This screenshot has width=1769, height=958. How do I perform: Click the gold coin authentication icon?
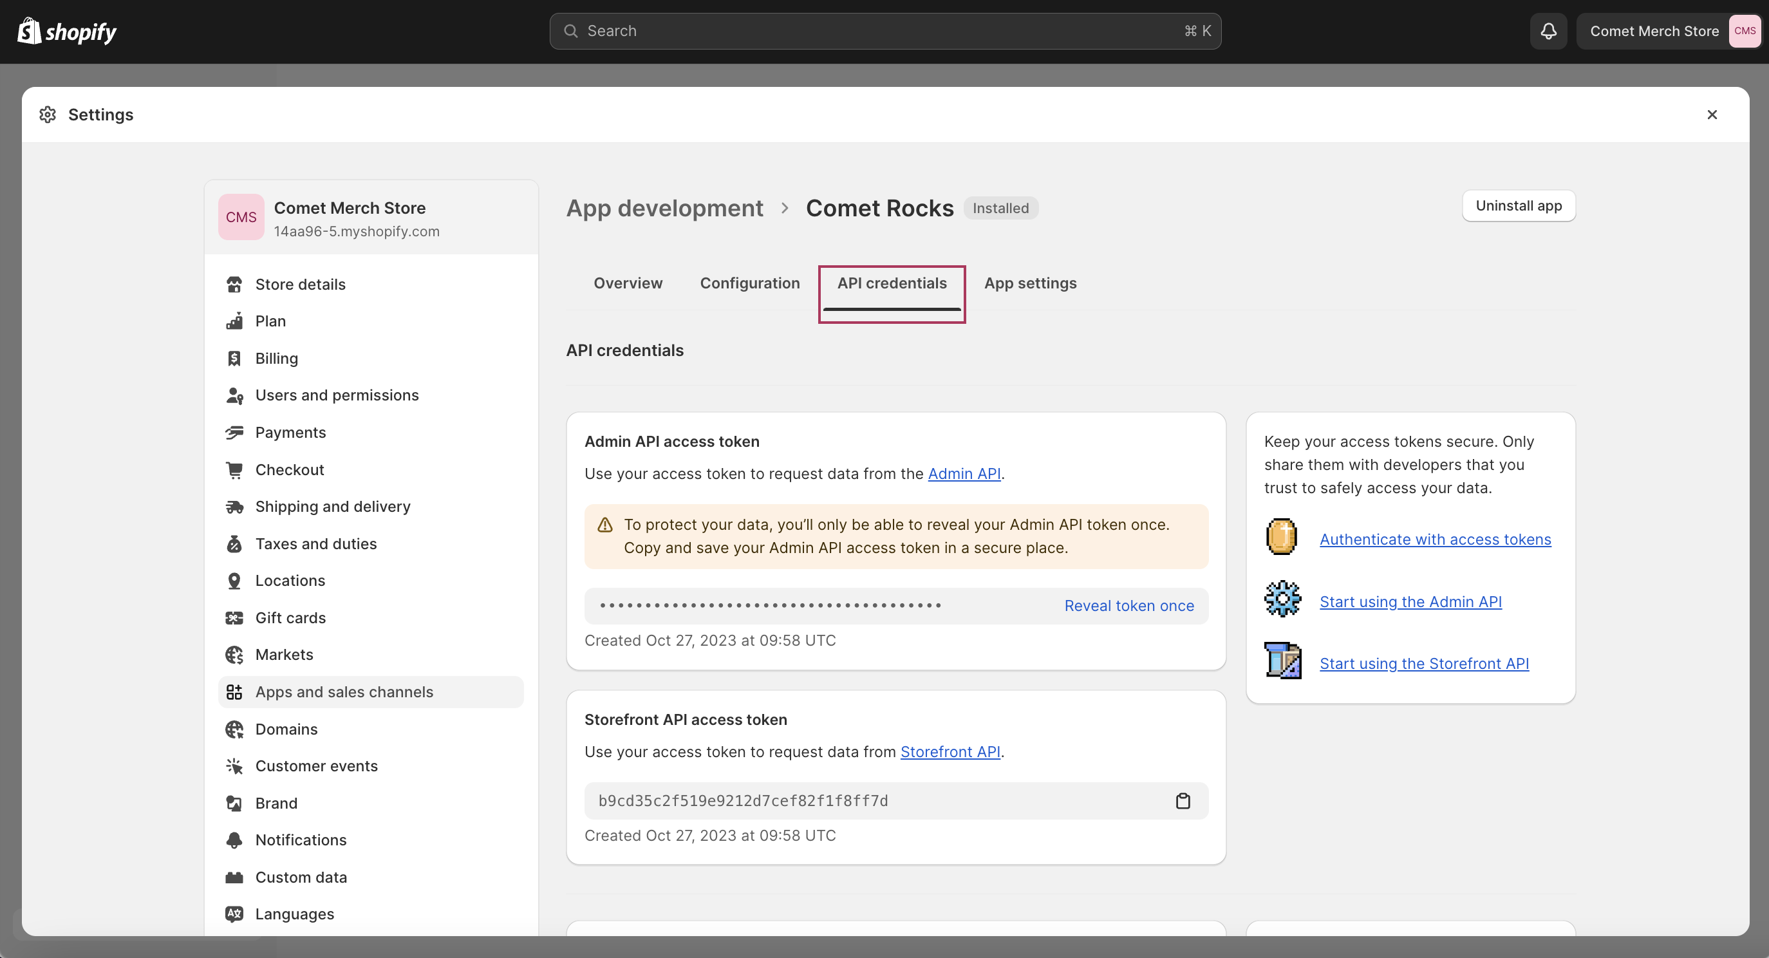pyautogui.click(x=1282, y=537)
